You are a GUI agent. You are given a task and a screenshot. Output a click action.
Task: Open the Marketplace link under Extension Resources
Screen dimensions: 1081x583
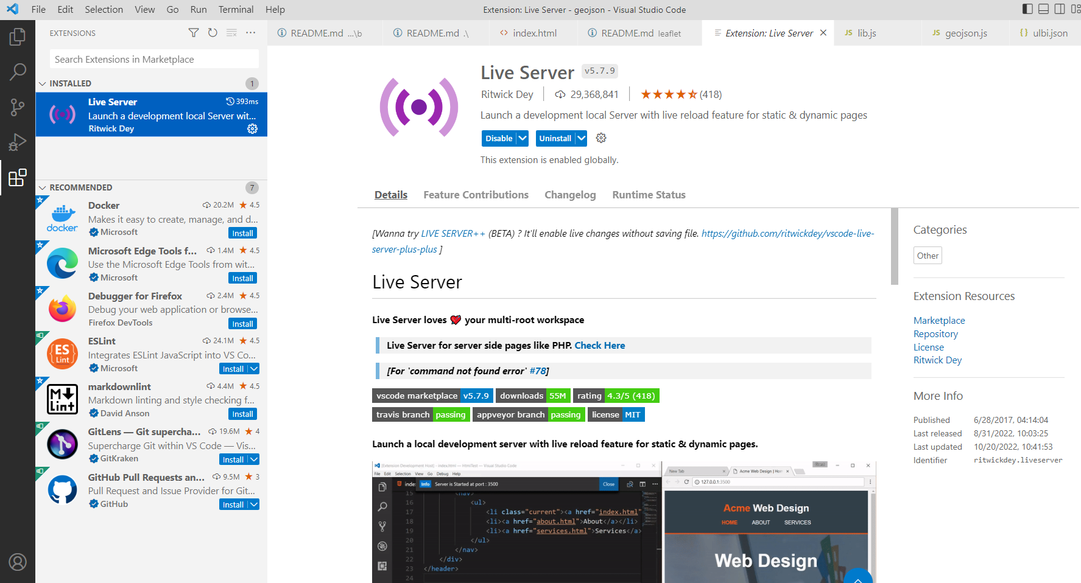click(x=938, y=320)
